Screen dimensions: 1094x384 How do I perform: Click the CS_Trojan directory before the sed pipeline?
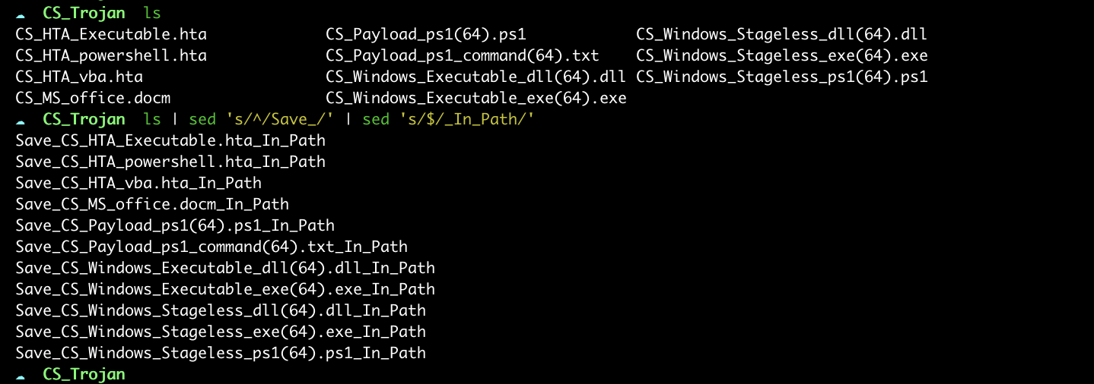tap(84, 119)
